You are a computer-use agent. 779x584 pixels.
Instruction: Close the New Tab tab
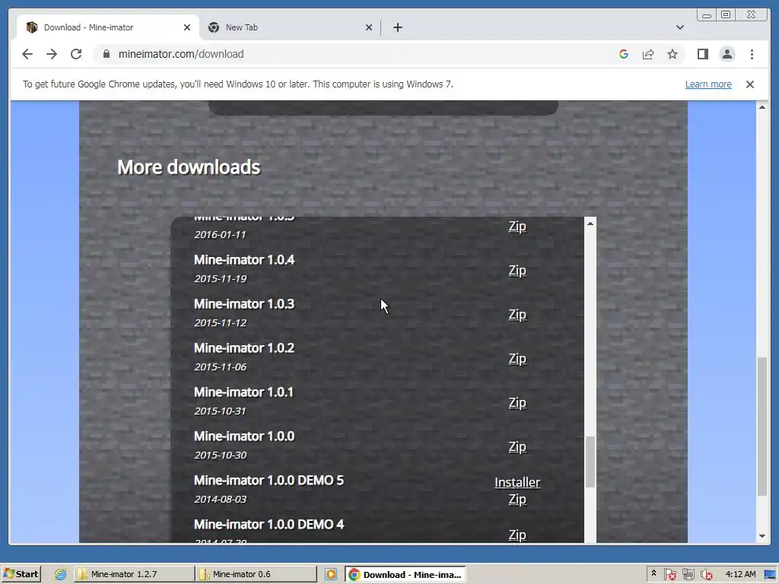point(369,27)
